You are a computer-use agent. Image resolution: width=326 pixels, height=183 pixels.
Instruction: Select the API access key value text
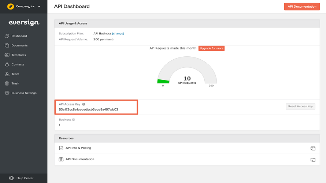coord(88,109)
